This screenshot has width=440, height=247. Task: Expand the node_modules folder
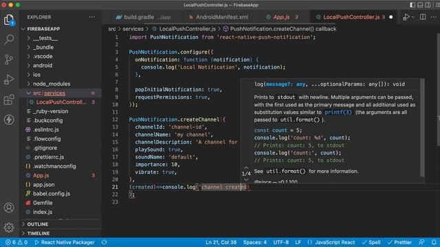coord(52,84)
